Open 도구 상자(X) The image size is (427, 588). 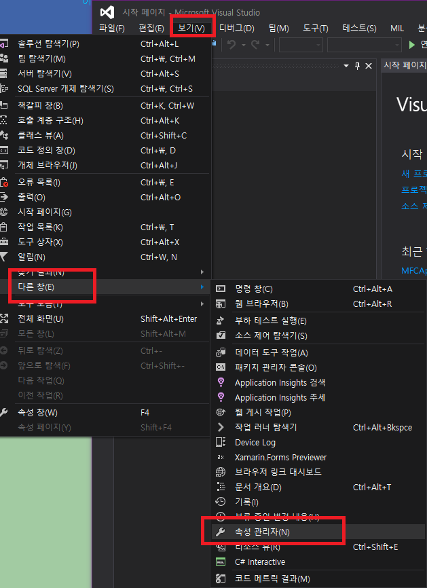[105, 242]
